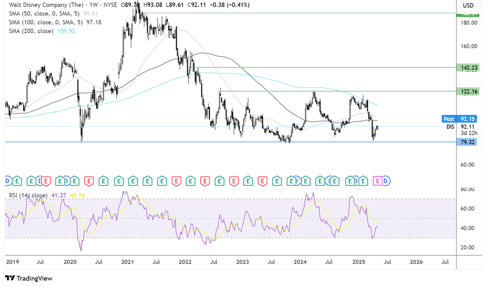
Task: Click the 180.00 price axis label
Action: coord(469,23)
